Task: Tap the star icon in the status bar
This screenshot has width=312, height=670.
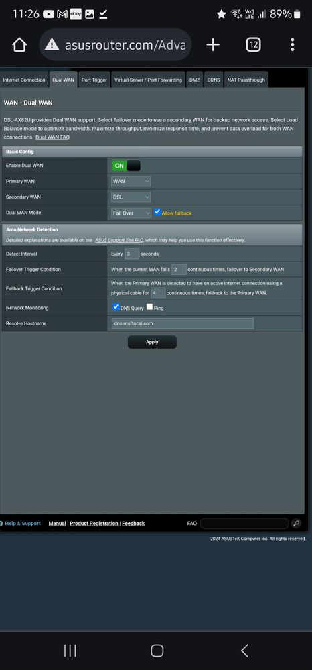Action: (x=221, y=14)
